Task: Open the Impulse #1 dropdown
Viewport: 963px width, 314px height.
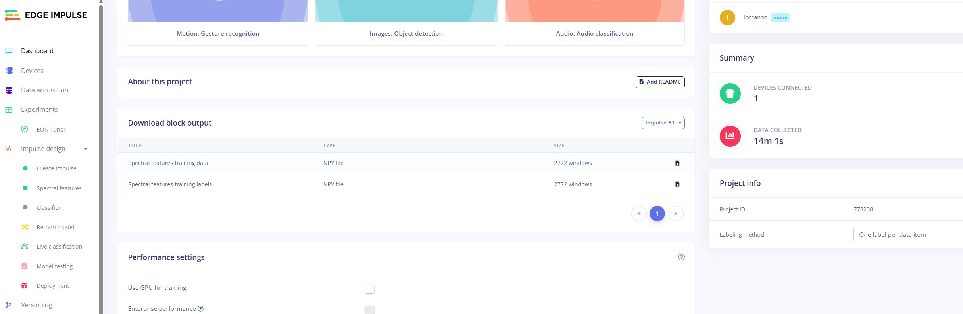Action: [663, 123]
